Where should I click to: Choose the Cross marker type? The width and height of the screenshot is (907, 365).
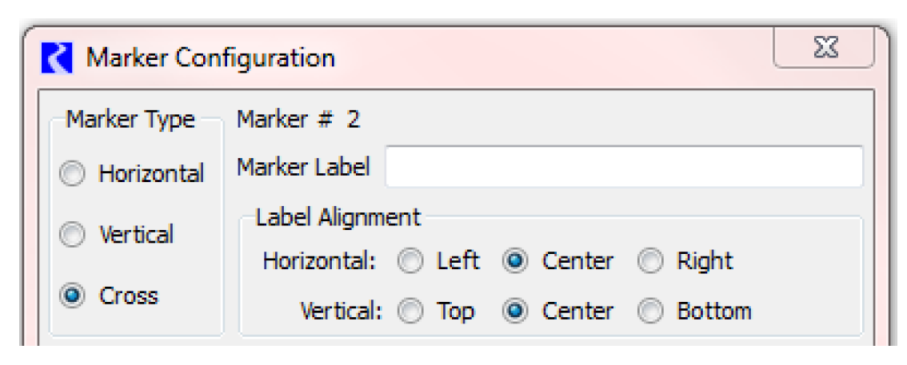coord(73,296)
